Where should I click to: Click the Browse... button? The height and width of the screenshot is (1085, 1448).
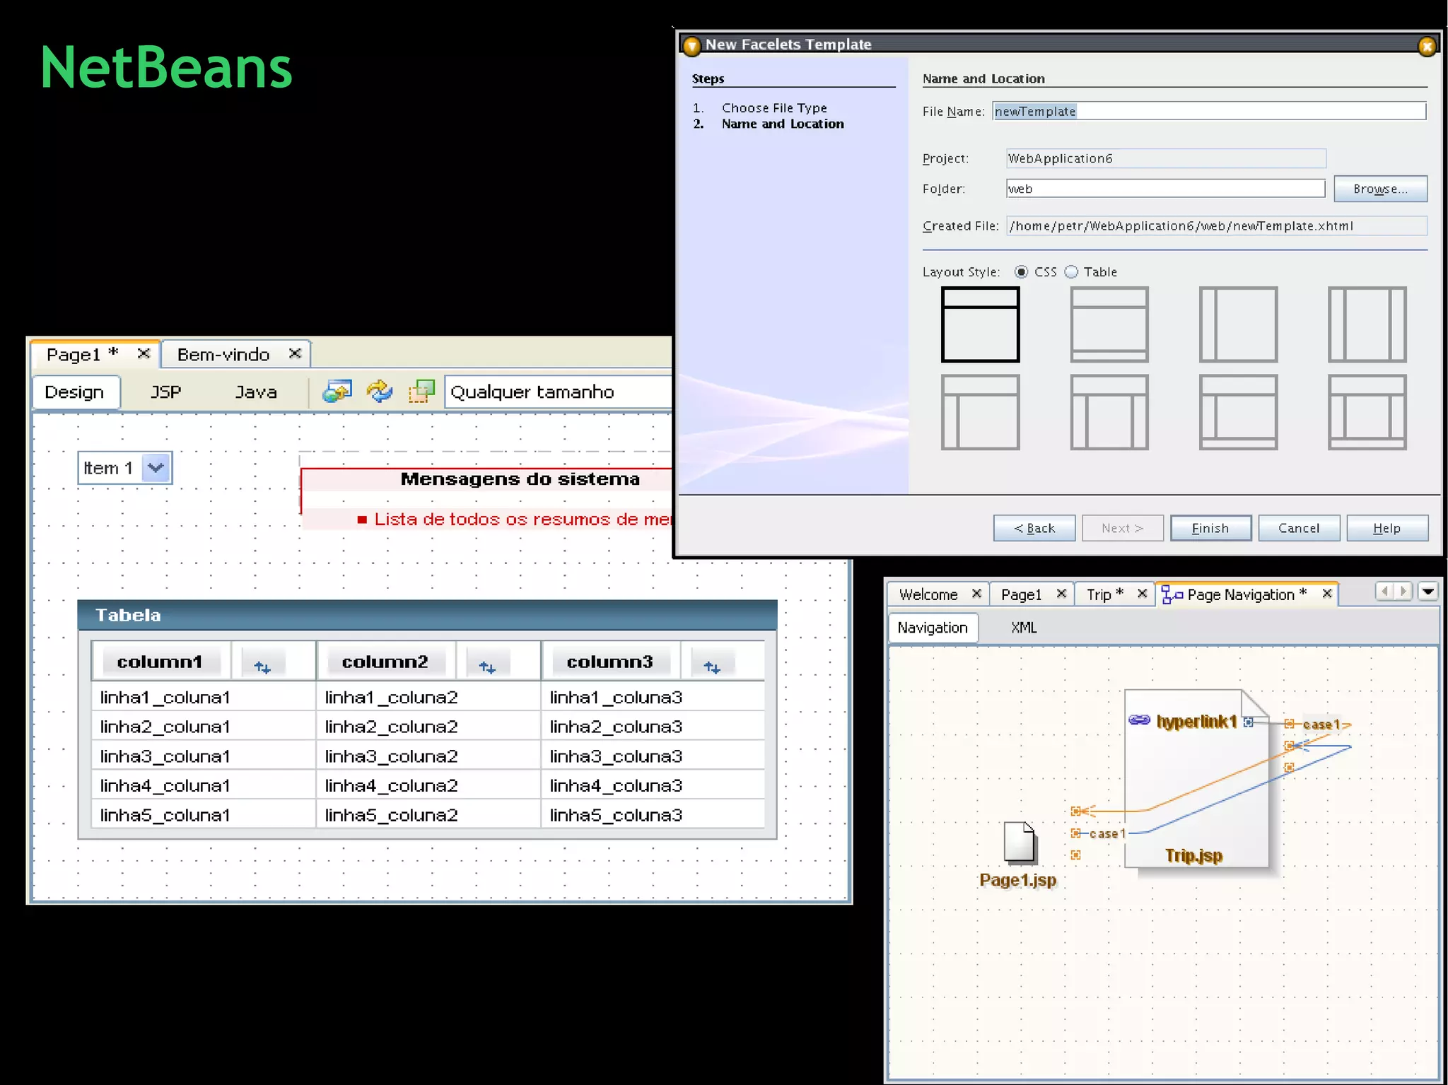pos(1380,189)
